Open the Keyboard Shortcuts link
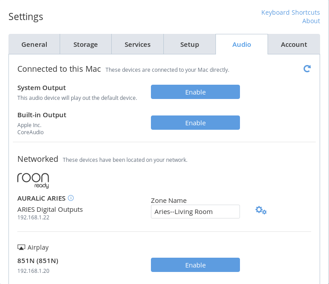This screenshot has height=284, width=329. click(290, 12)
